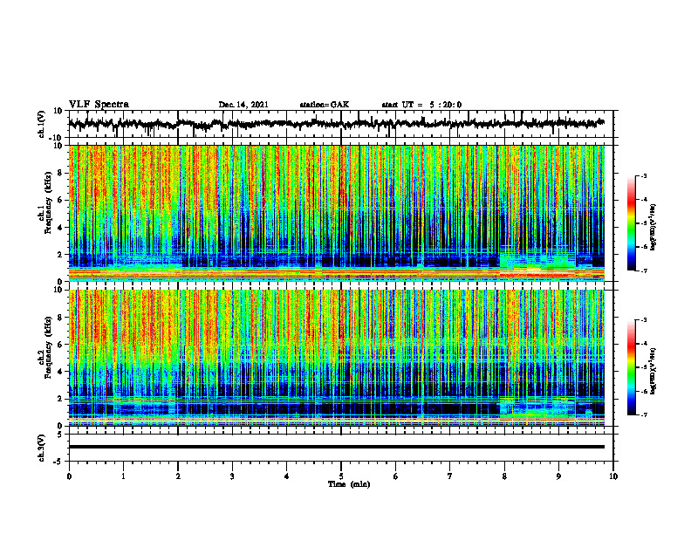691x534 pixels.
Task: Select the date label "Dec. 14, 2021"
Action: (243, 105)
